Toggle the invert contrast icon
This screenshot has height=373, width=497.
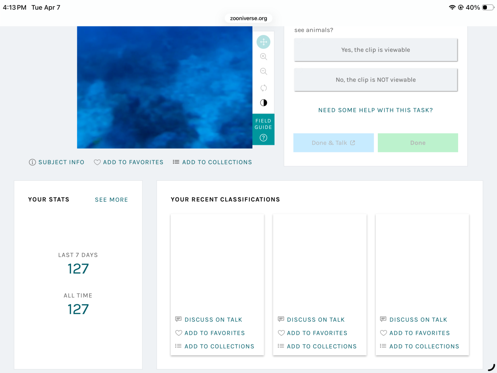264,103
